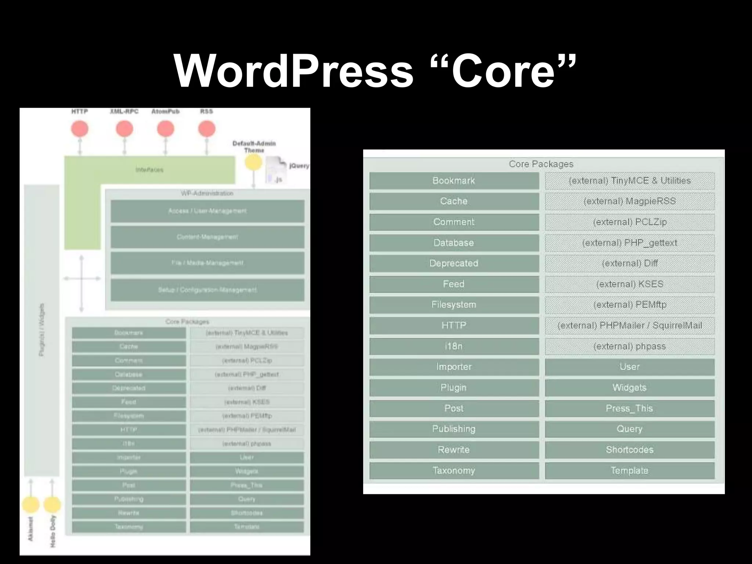752x564 pixels.
Task: Select Shortcodes in the enlarged Core Packages panel
Action: [630, 450]
